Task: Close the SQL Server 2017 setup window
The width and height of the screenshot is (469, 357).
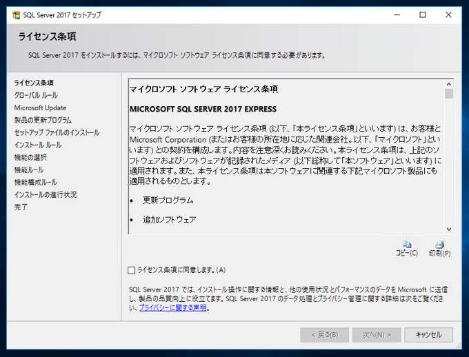Action: click(x=448, y=14)
